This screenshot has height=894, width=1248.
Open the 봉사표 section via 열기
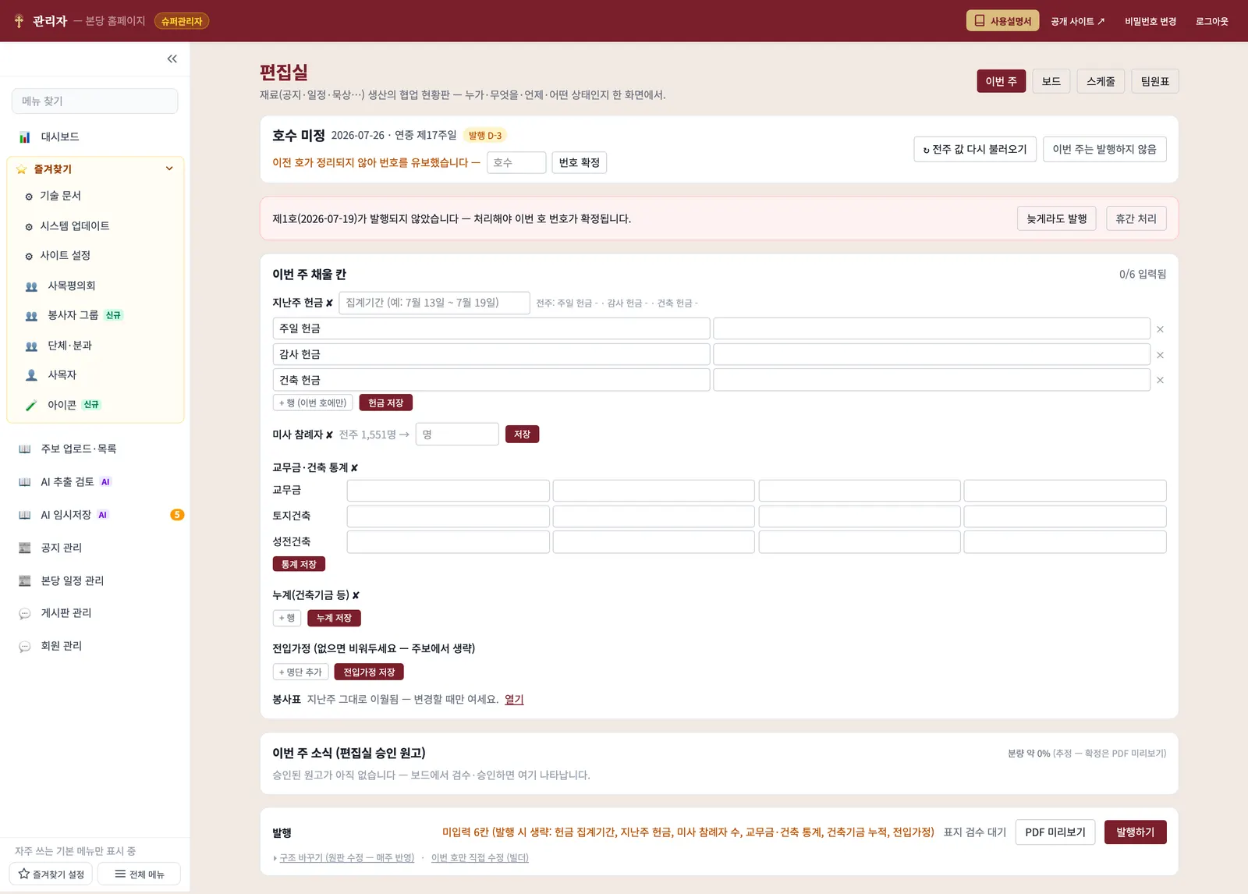[x=514, y=700]
